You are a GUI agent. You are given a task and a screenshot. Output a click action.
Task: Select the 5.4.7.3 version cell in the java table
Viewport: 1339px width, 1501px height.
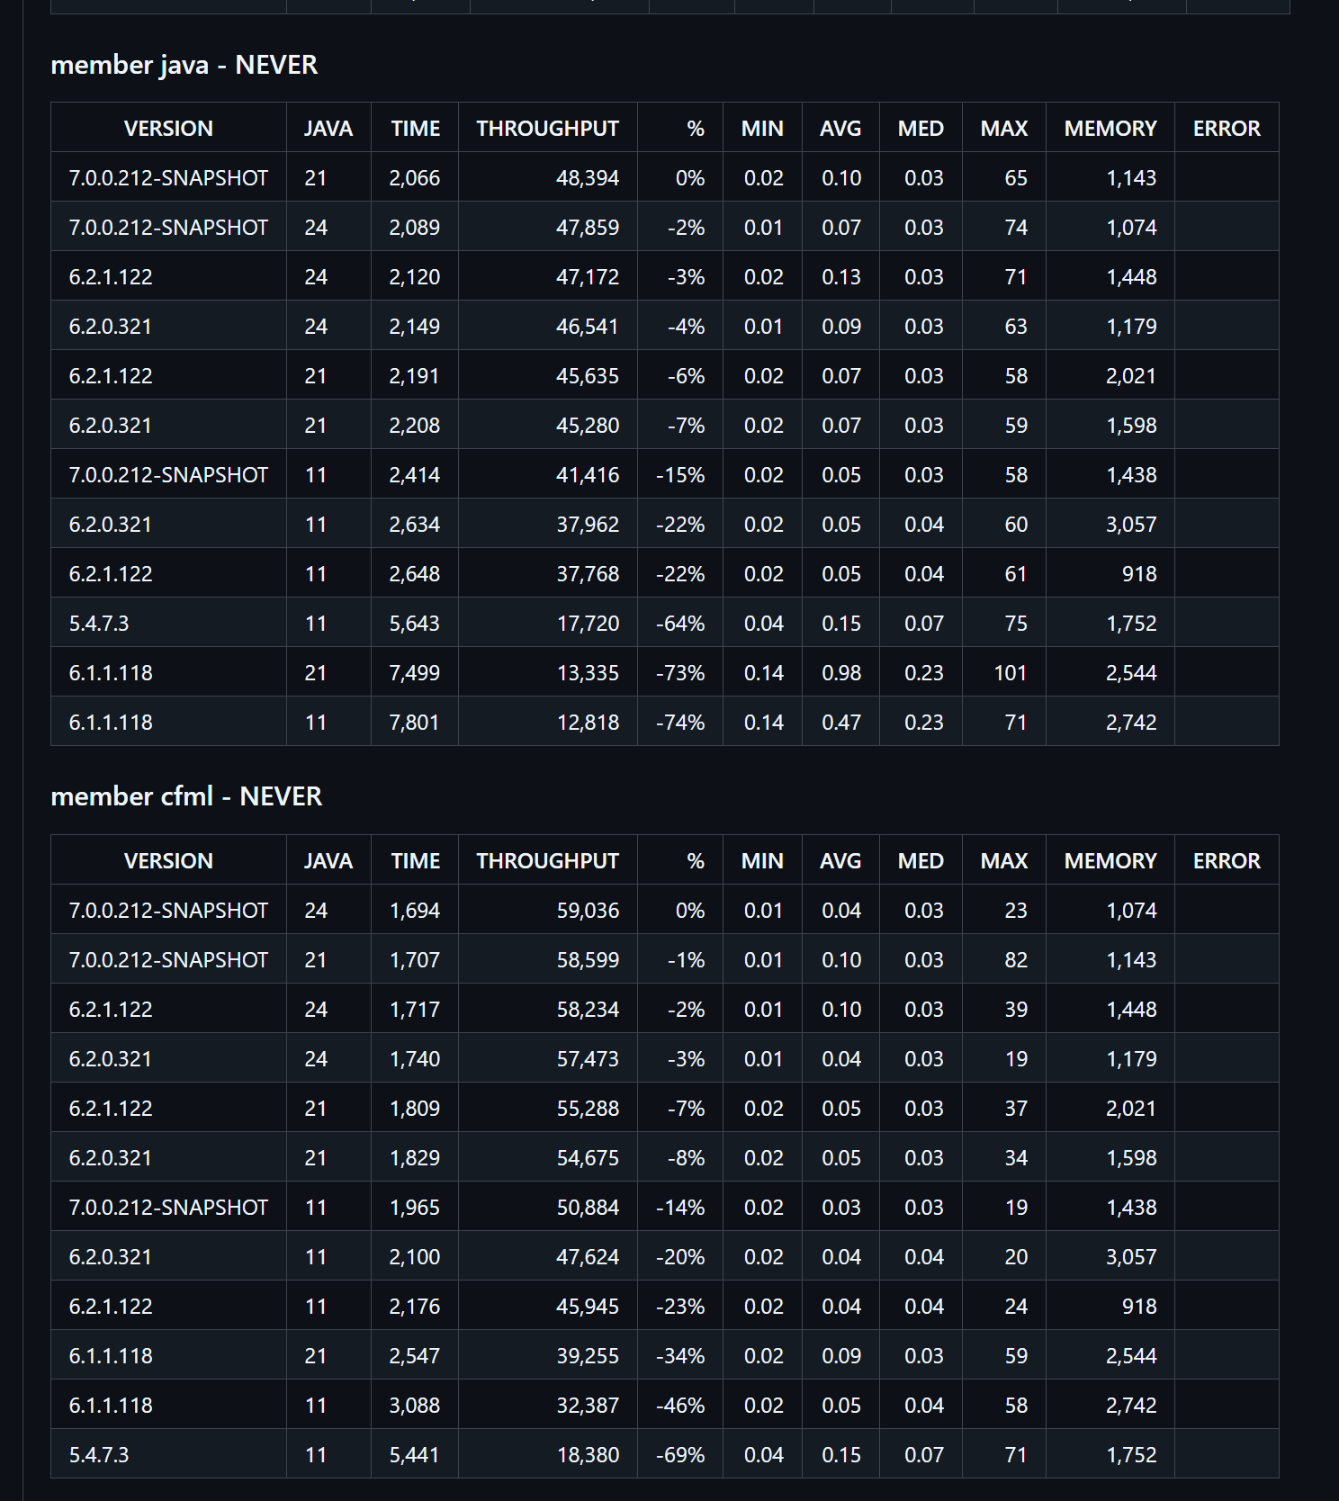coord(168,623)
